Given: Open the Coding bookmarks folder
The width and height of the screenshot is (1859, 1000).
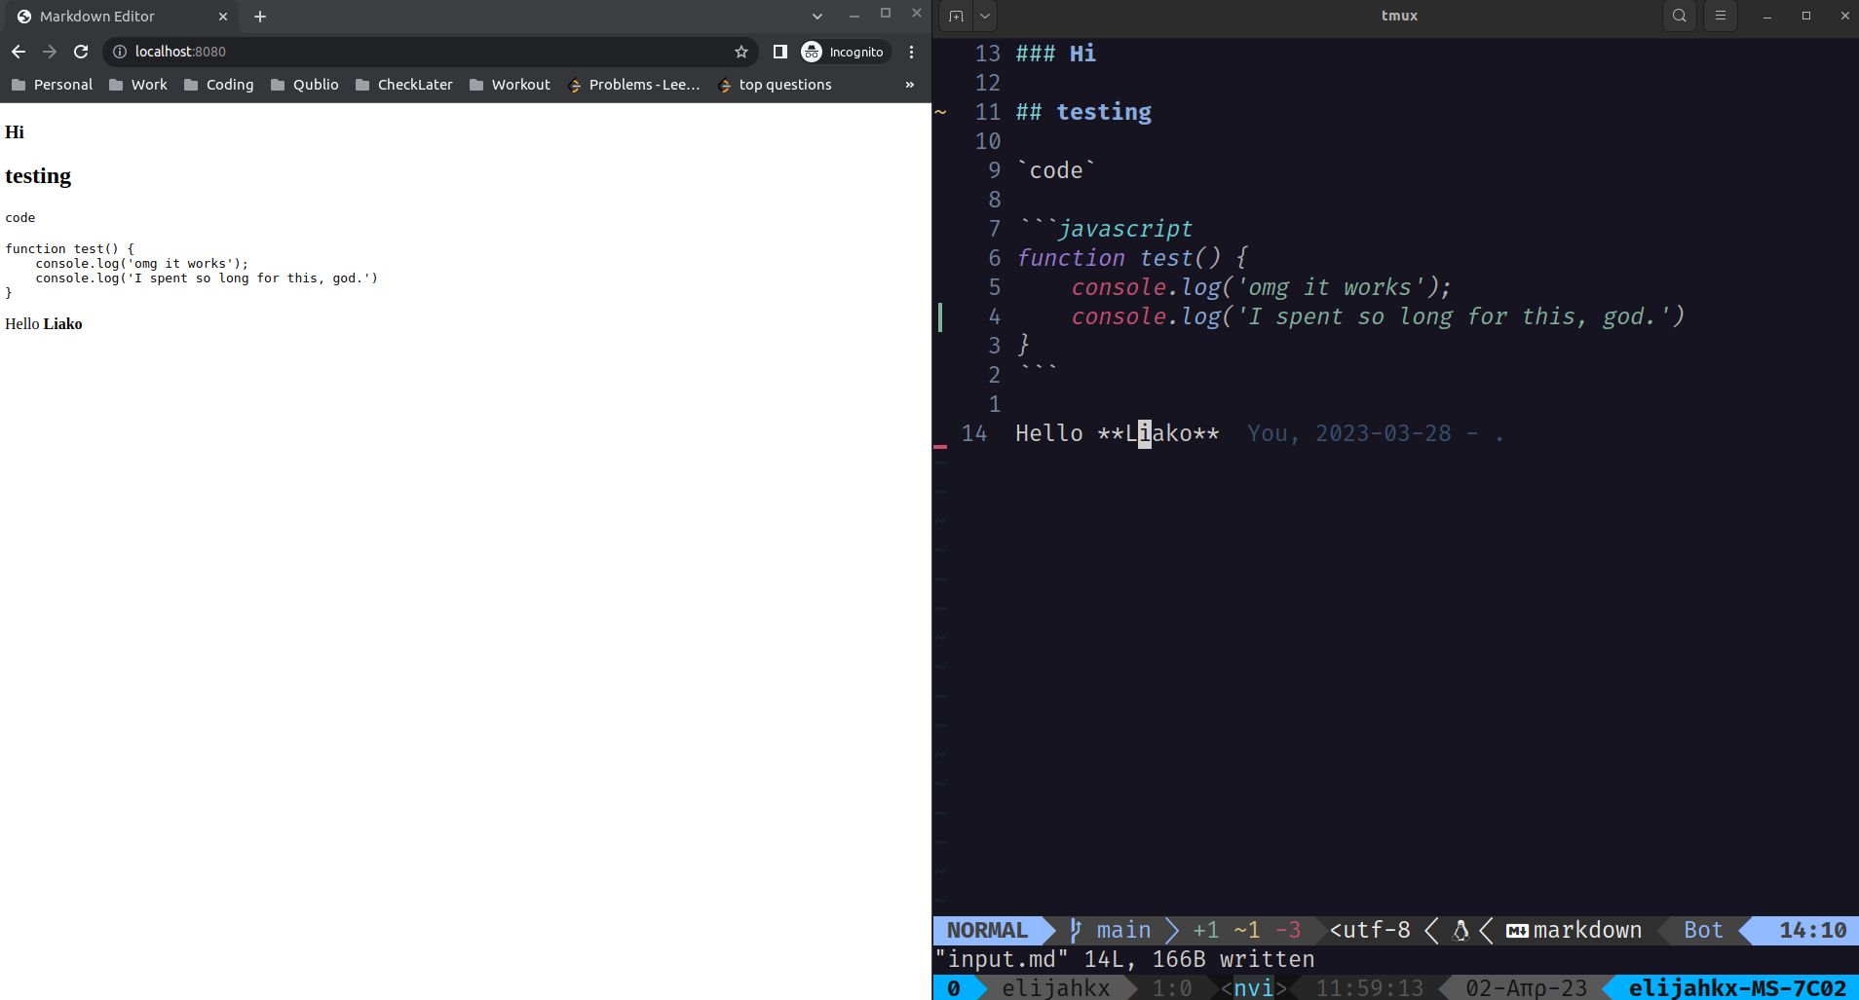Looking at the screenshot, I should (x=219, y=85).
